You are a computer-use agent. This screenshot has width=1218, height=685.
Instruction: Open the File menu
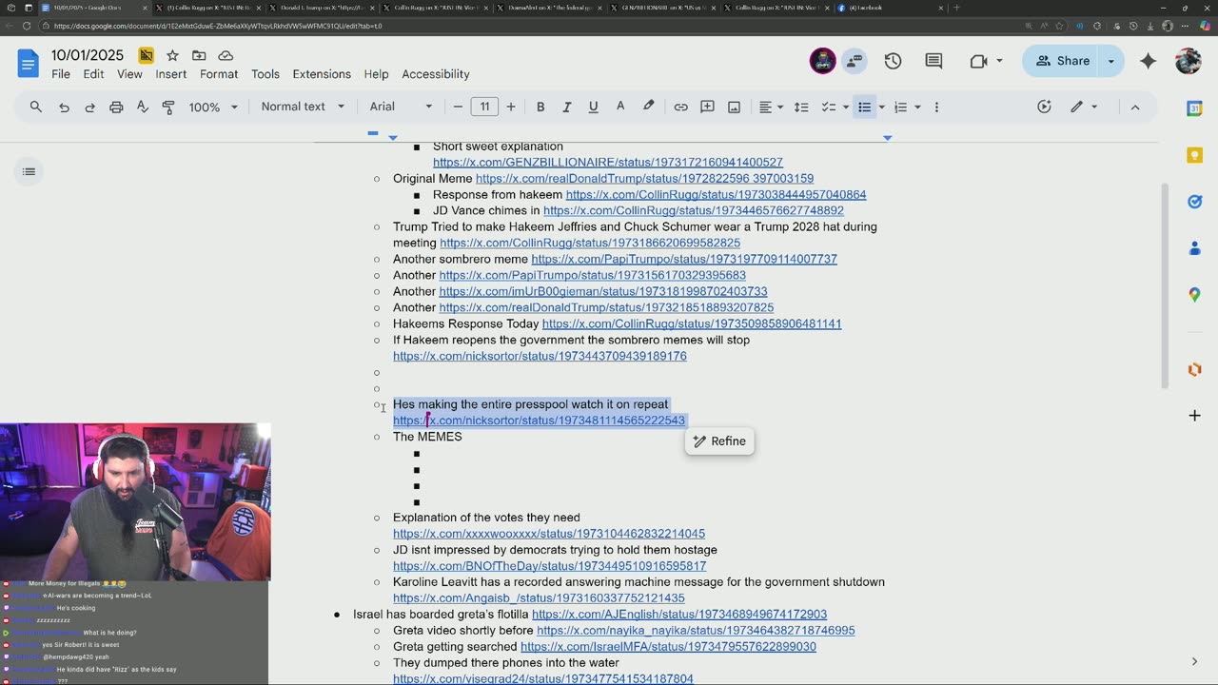point(61,74)
